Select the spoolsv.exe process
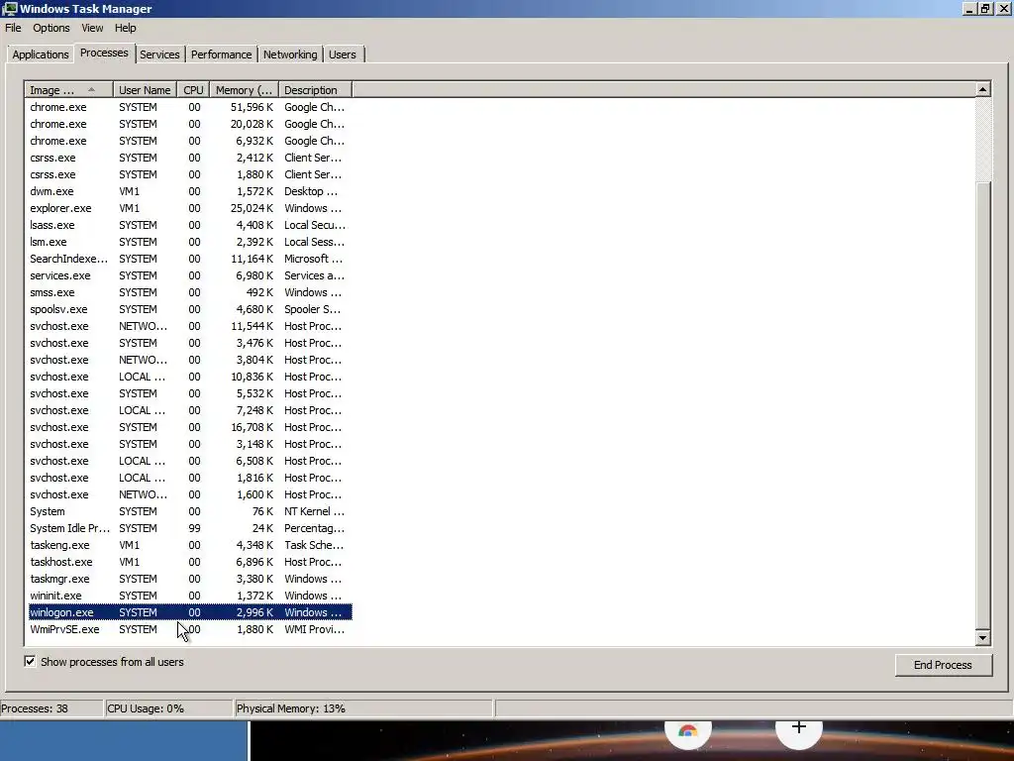 click(x=190, y=309)
